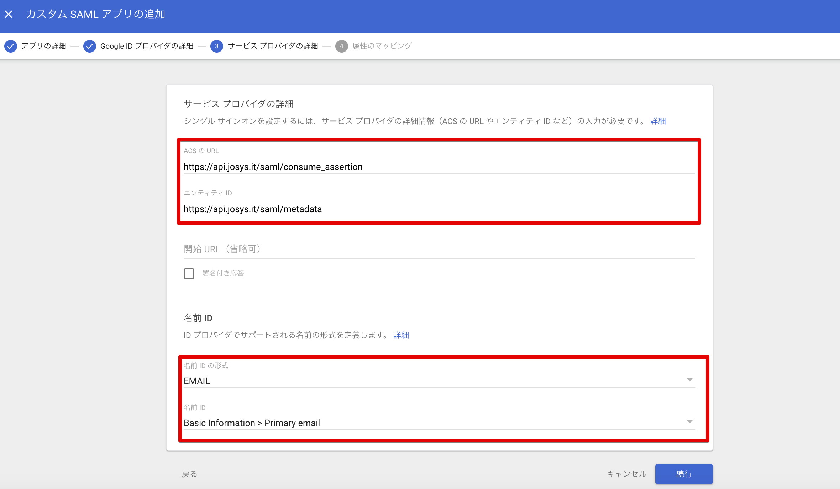Click the エンティティ ID input field

[439, 209]
